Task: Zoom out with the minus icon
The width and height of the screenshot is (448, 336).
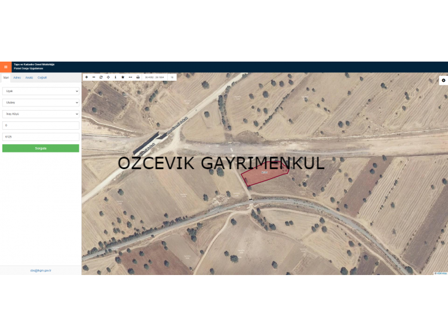Action: 94,77
